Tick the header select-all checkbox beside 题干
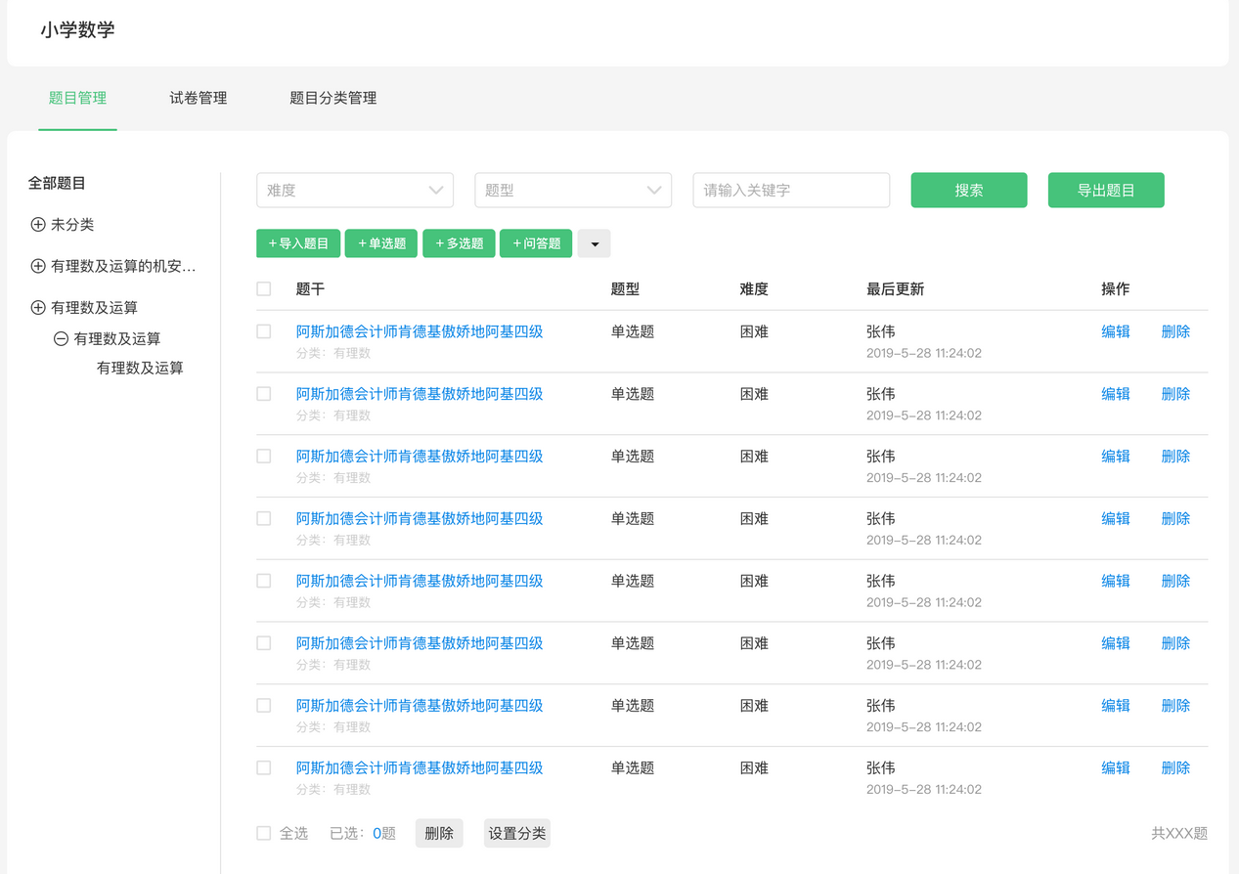The width and height of the screenshot is (1239, 874). [x=264, y=289]
